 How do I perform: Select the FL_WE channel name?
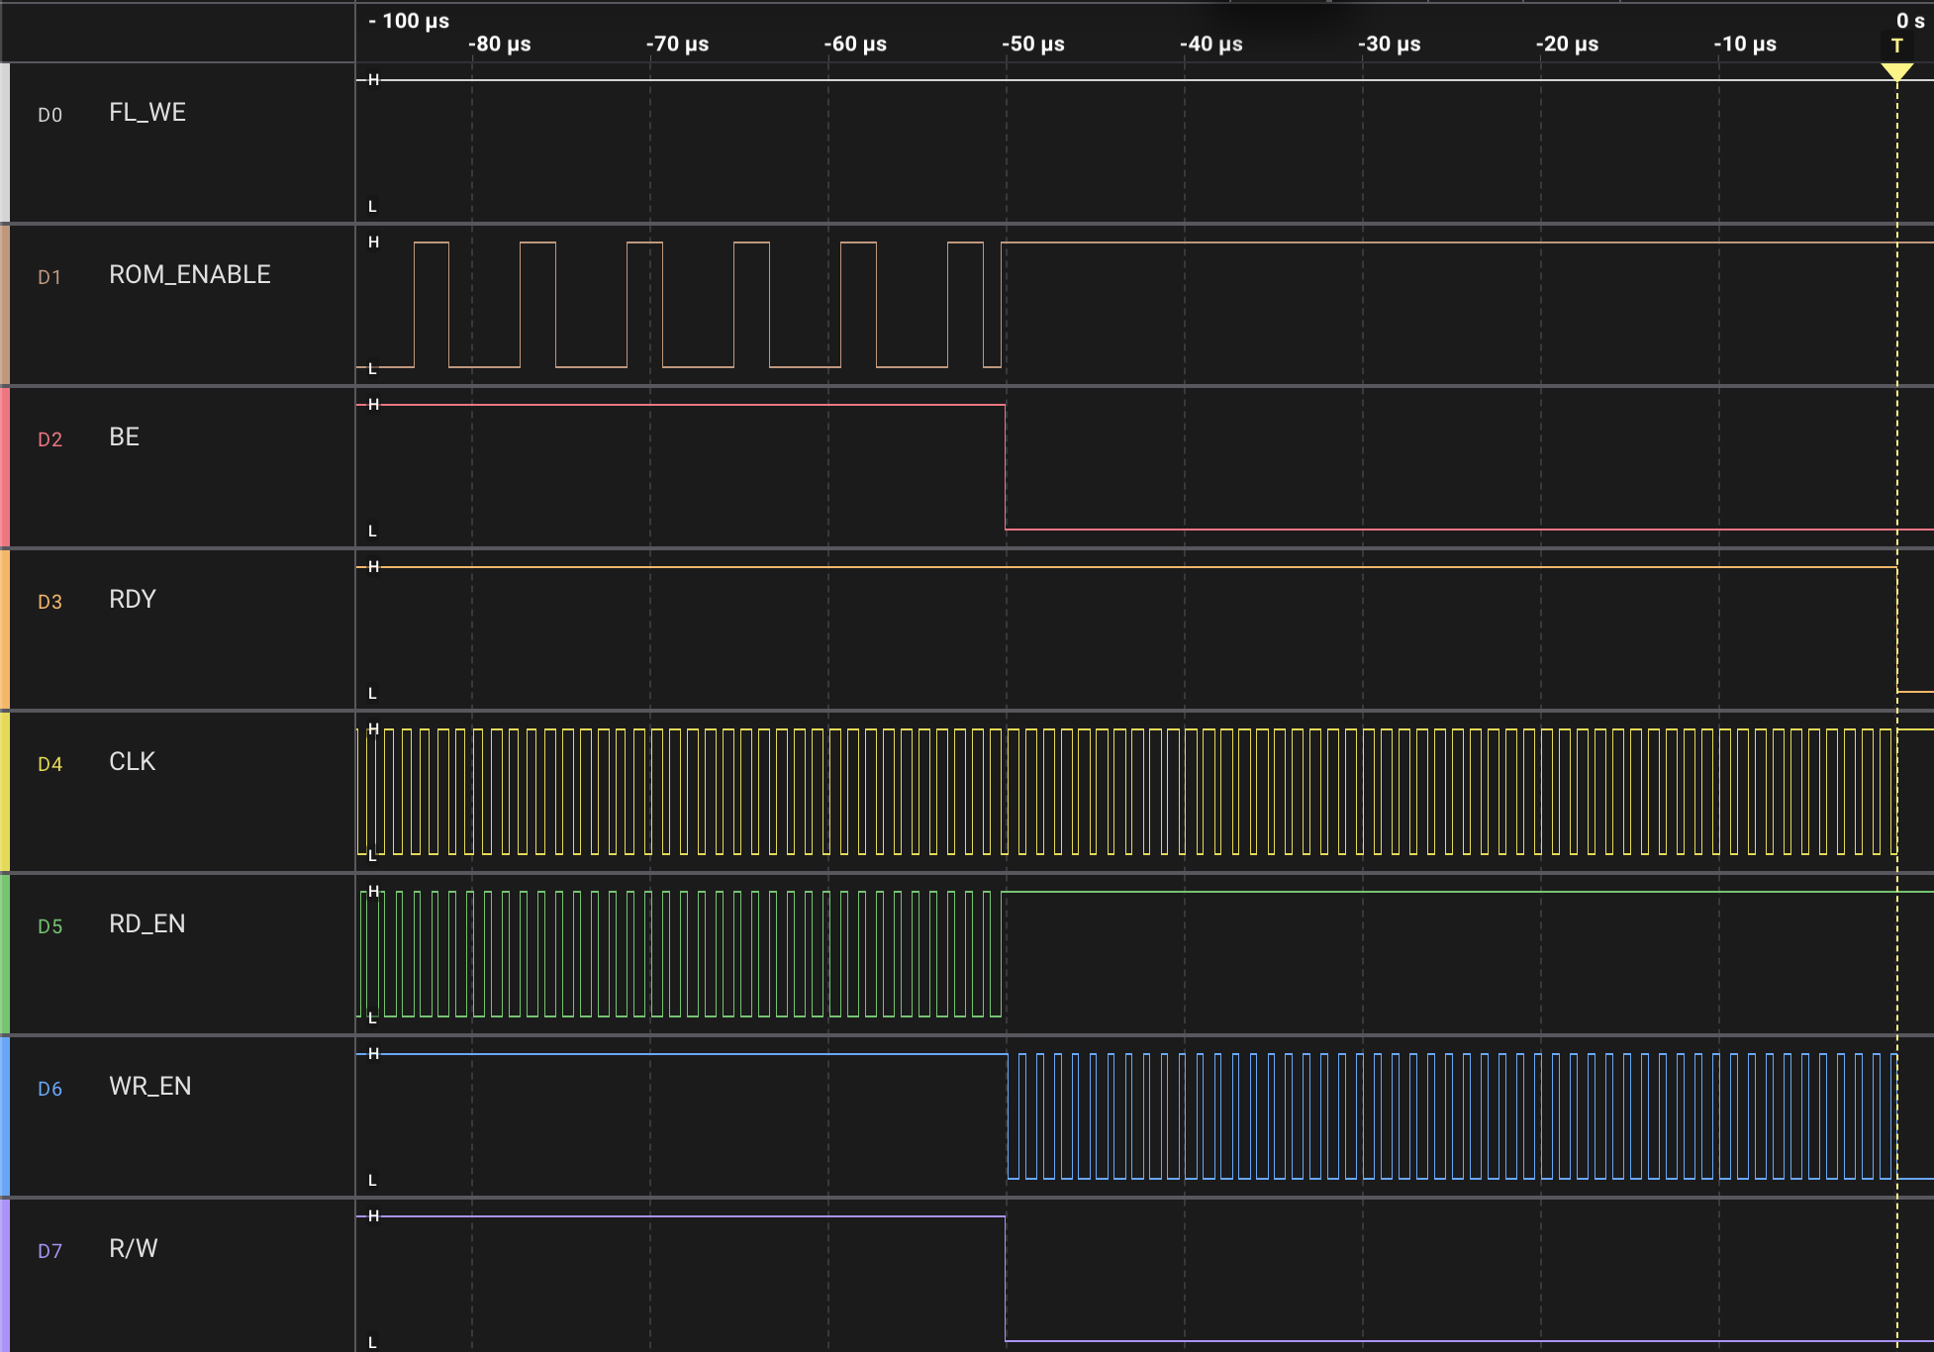click(x=147, y=113)
